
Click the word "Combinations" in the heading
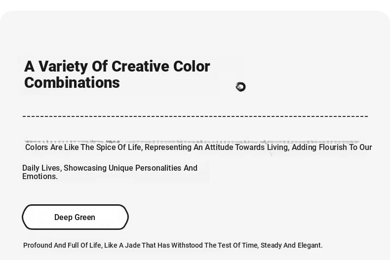(x=72, y=82)
